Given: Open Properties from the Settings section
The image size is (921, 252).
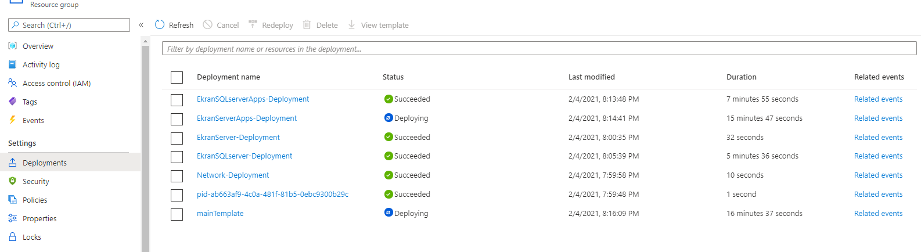Looking at the screenshot, I should click(39, 218).
